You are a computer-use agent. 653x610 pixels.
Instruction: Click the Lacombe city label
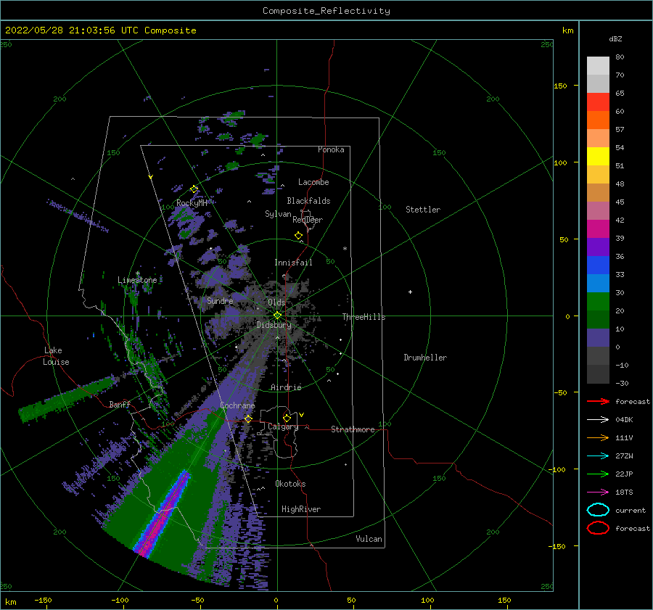[x=313, y=182]
